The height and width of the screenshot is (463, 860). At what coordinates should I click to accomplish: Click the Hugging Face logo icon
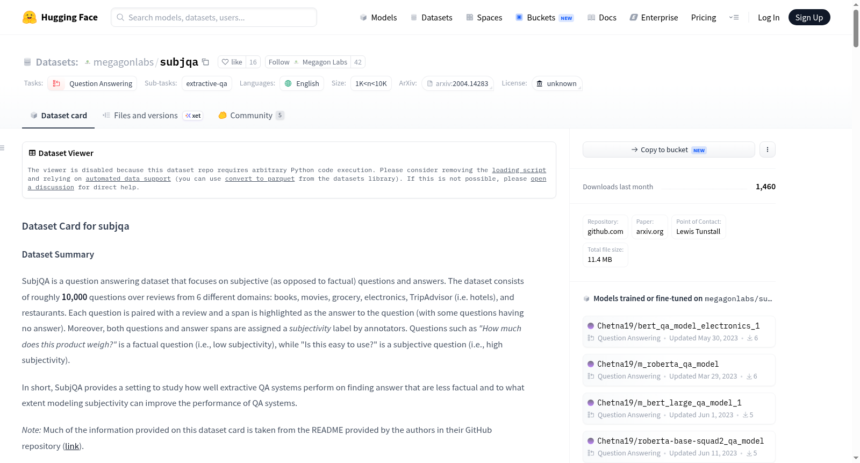tap(29, 17)
